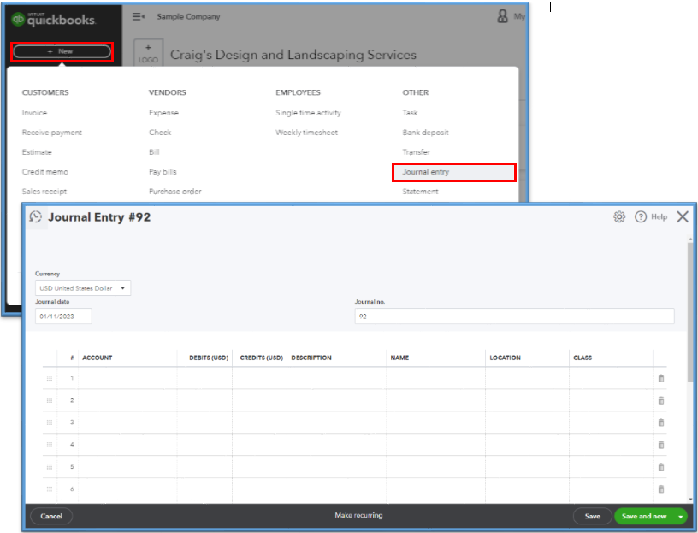
Task: Open the Currency dropdown
Action: coord(83,288)
